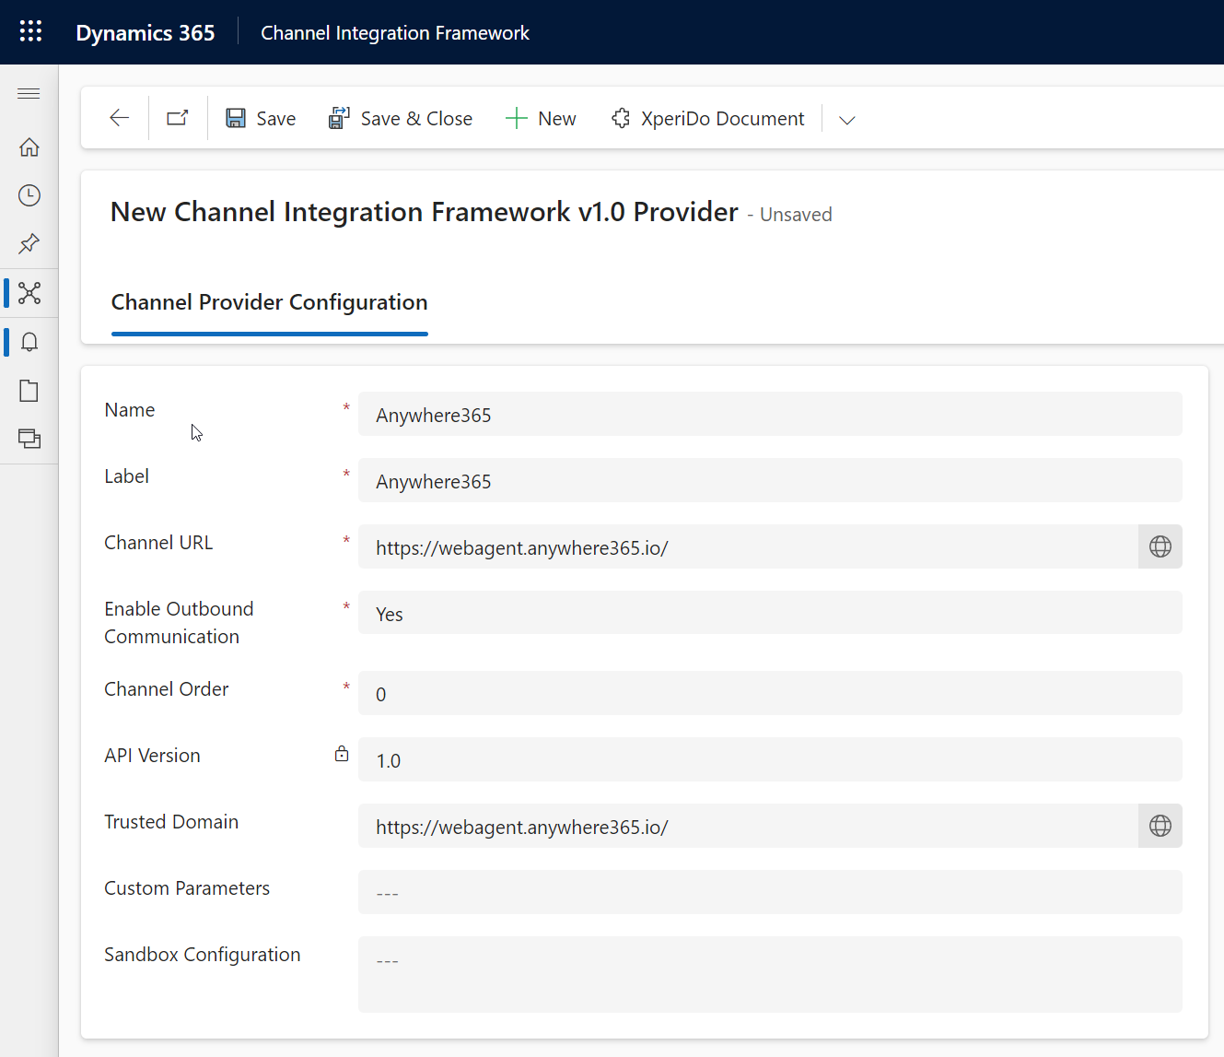The height and width of the screenshot is (1057, 1224).
Task: Open the notifications bell sidebar item
Action: coord(29,342)
